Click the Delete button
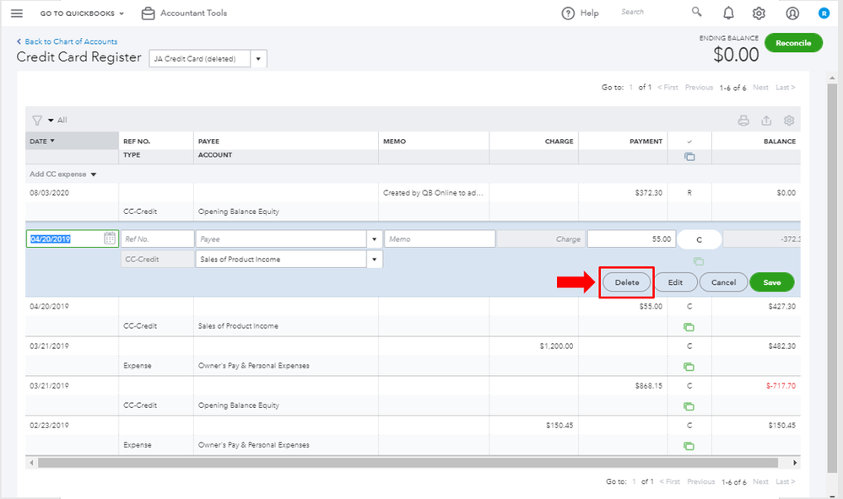 [627, 282]
